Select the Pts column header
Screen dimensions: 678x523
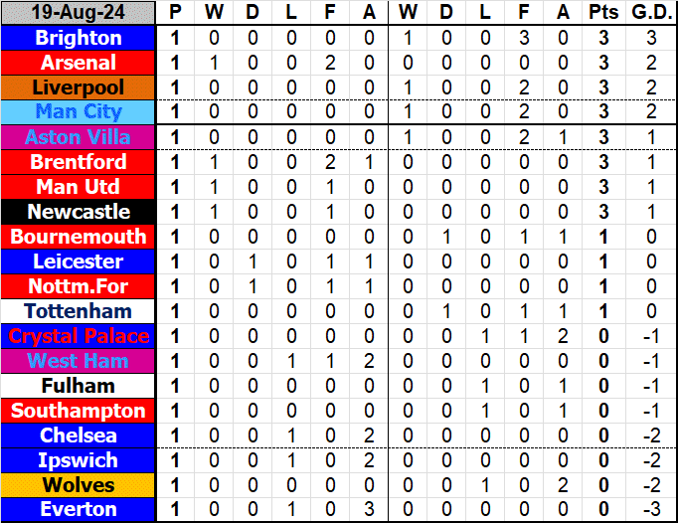[x=603, y=13]
